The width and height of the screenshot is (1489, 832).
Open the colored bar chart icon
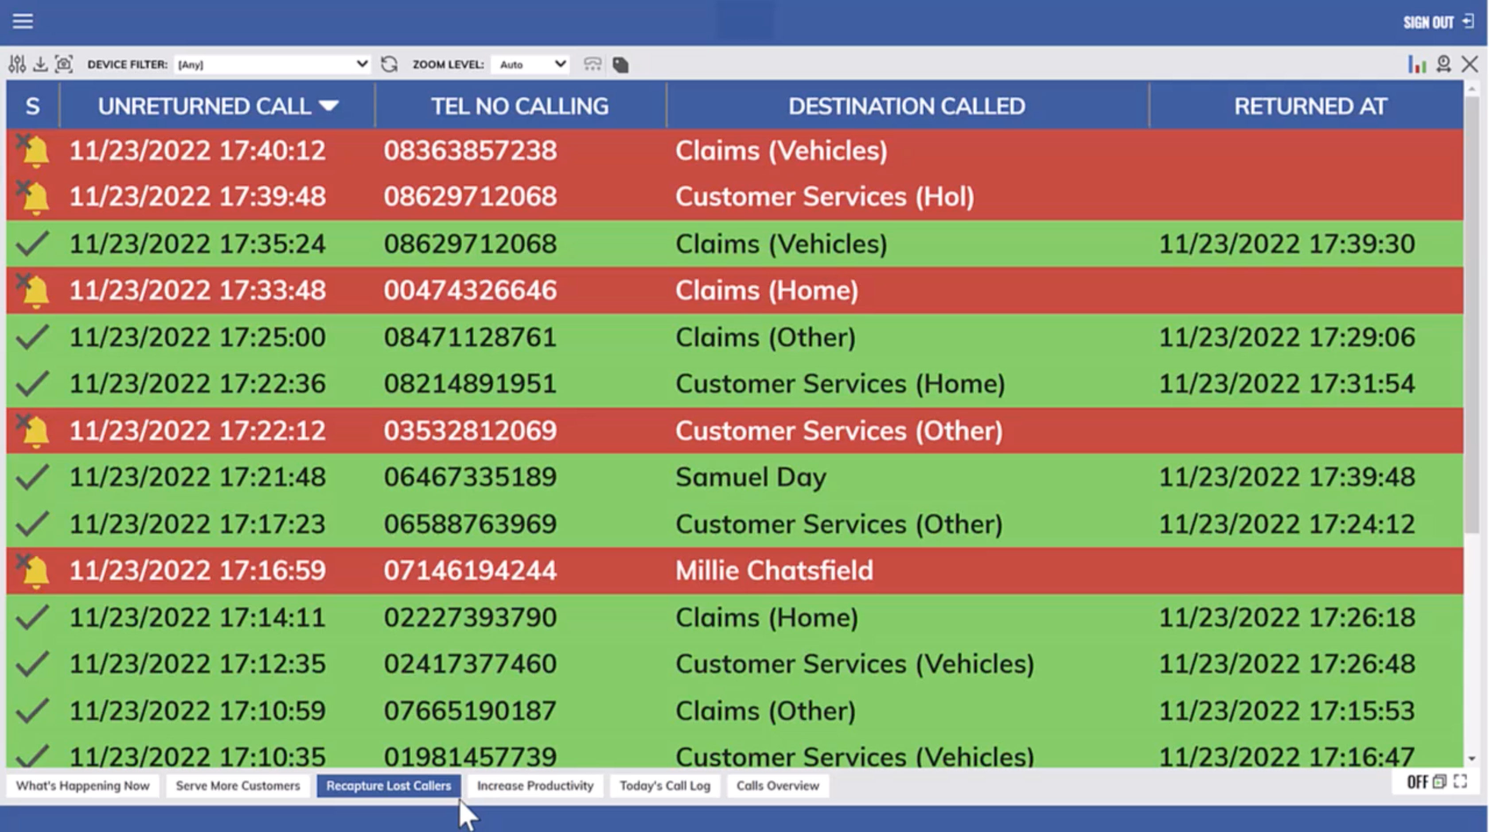(x=1416, y=64)
